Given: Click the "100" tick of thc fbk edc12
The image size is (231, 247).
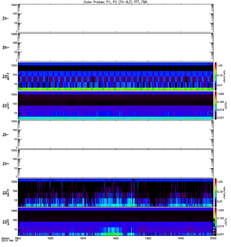Looking at the screenshot, I should pyautogui.click(x=15, y=191).
